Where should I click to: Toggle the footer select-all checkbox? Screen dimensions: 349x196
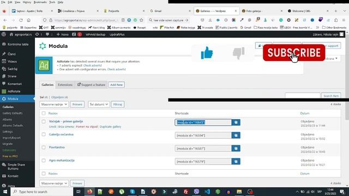click(44, 174)
